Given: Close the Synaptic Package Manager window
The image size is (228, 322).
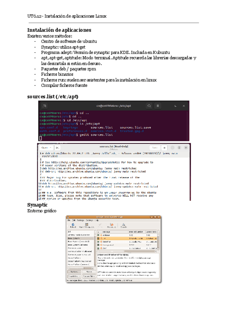Looking at the screenshot, I should 158,217.
